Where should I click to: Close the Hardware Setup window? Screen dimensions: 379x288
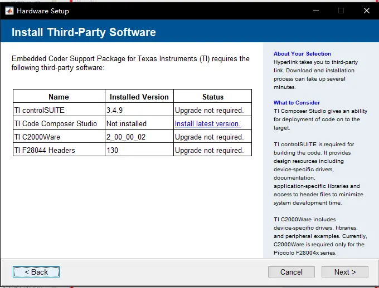367,11
